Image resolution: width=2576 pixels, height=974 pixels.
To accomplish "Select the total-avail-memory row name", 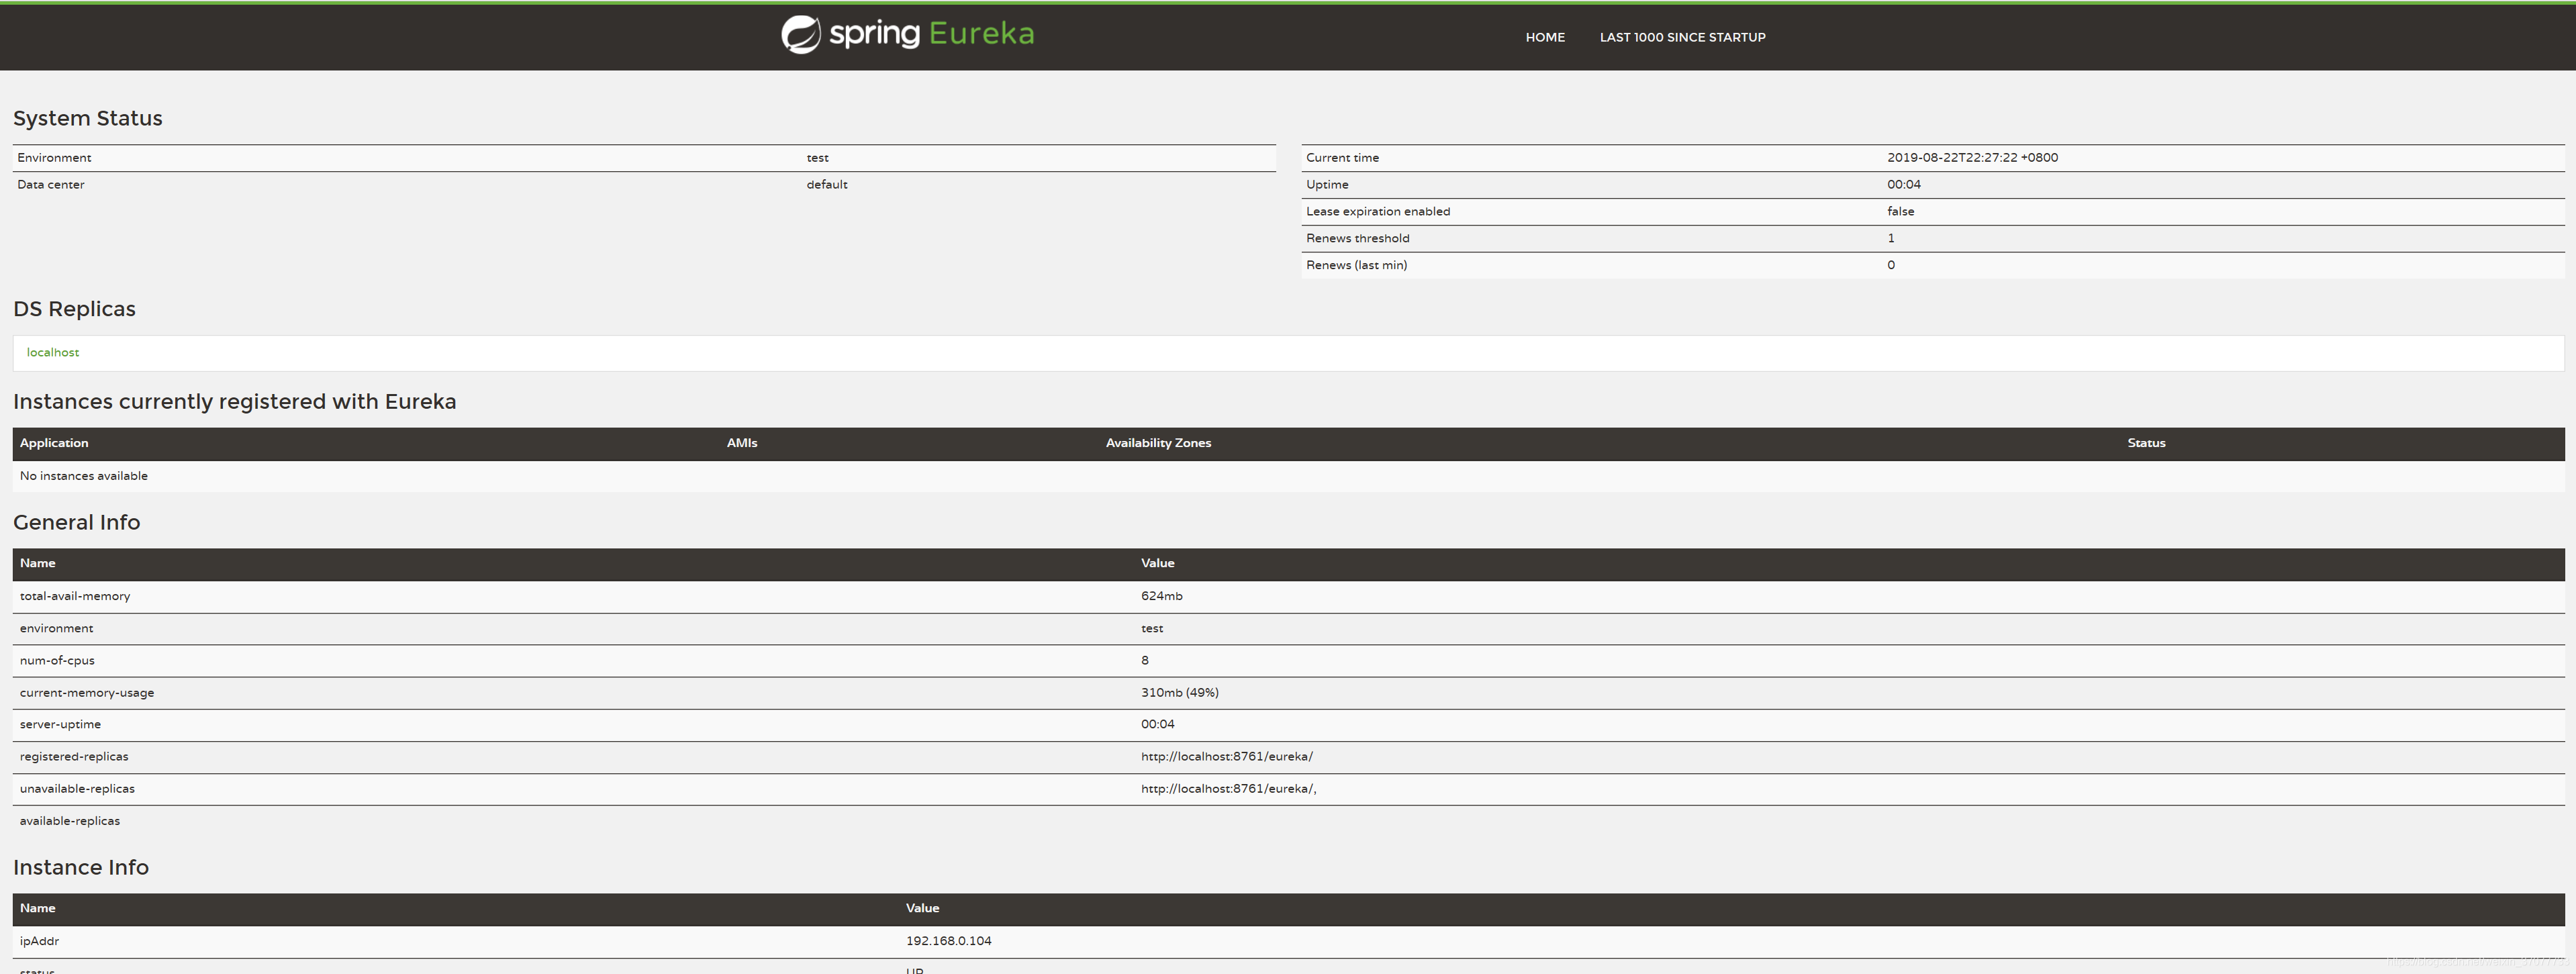I will (x=75, y=596).
